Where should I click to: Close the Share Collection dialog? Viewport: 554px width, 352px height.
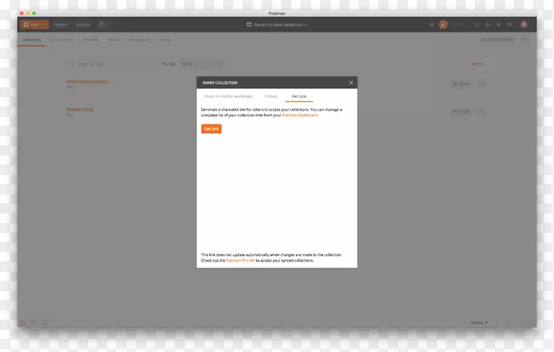[x=351, y=82]
